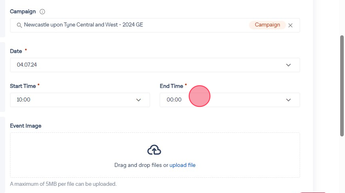Click the Start Time field label
The height and width of the screenshot is (193, 345).
tap(23, 86)
